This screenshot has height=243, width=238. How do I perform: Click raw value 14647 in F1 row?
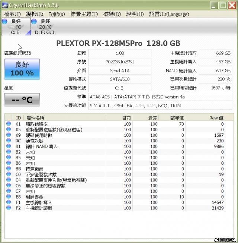click(218, 202)
